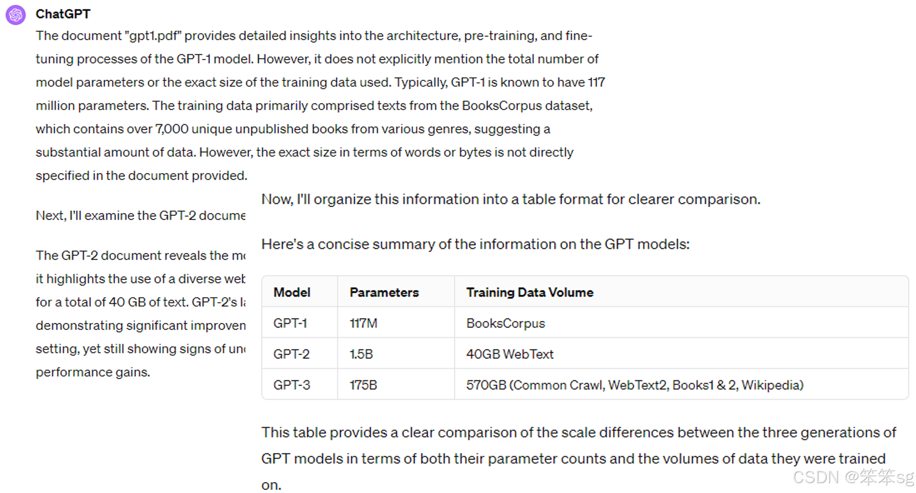The image size is (916, 493).
Task: Click the "Next, I'll examine the GPT-2" line
Action: (x=140, y=215)
